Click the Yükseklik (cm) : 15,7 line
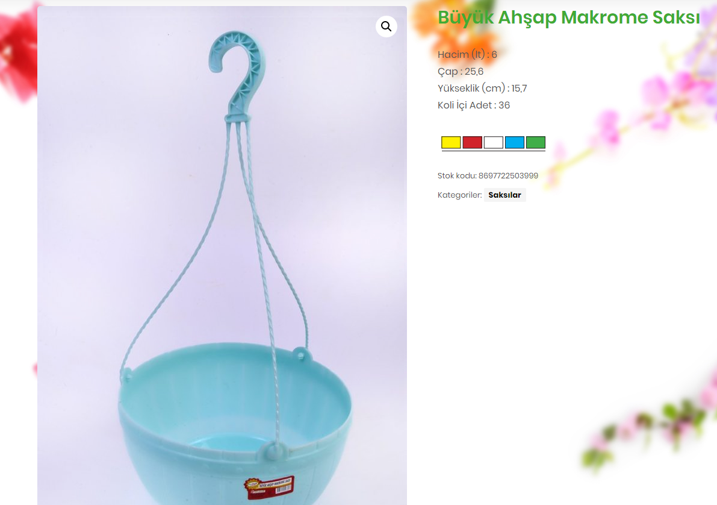 point(482,89)
